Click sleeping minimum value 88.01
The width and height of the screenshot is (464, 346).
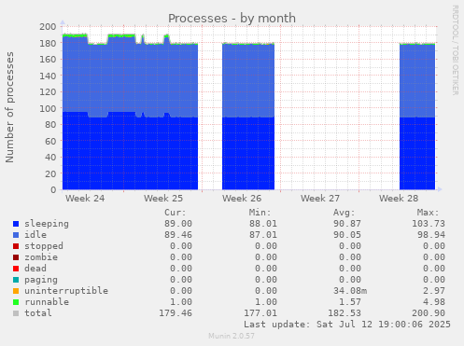click(x=263, y=224)
